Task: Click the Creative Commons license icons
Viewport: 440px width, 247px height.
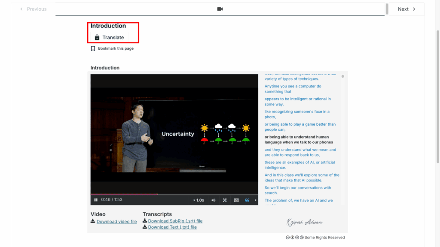Action: [x=294, y=238]
